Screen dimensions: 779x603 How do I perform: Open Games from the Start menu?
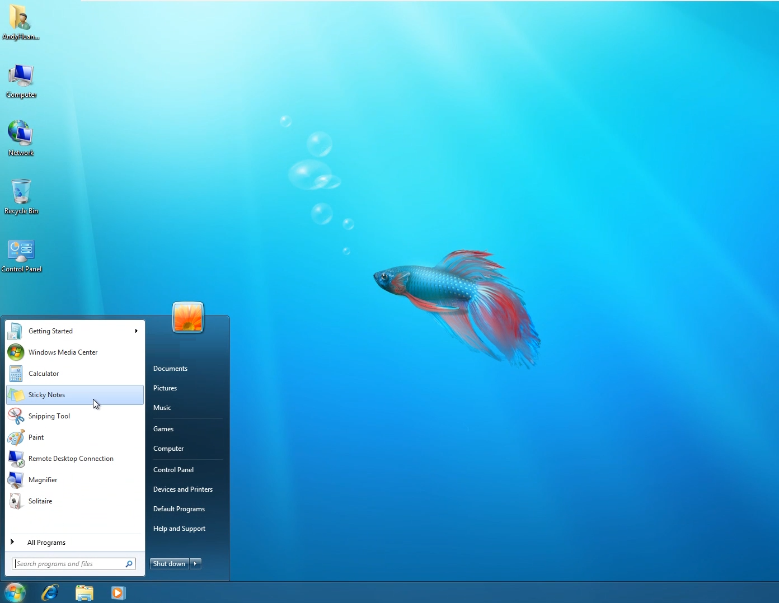(163, 429)
